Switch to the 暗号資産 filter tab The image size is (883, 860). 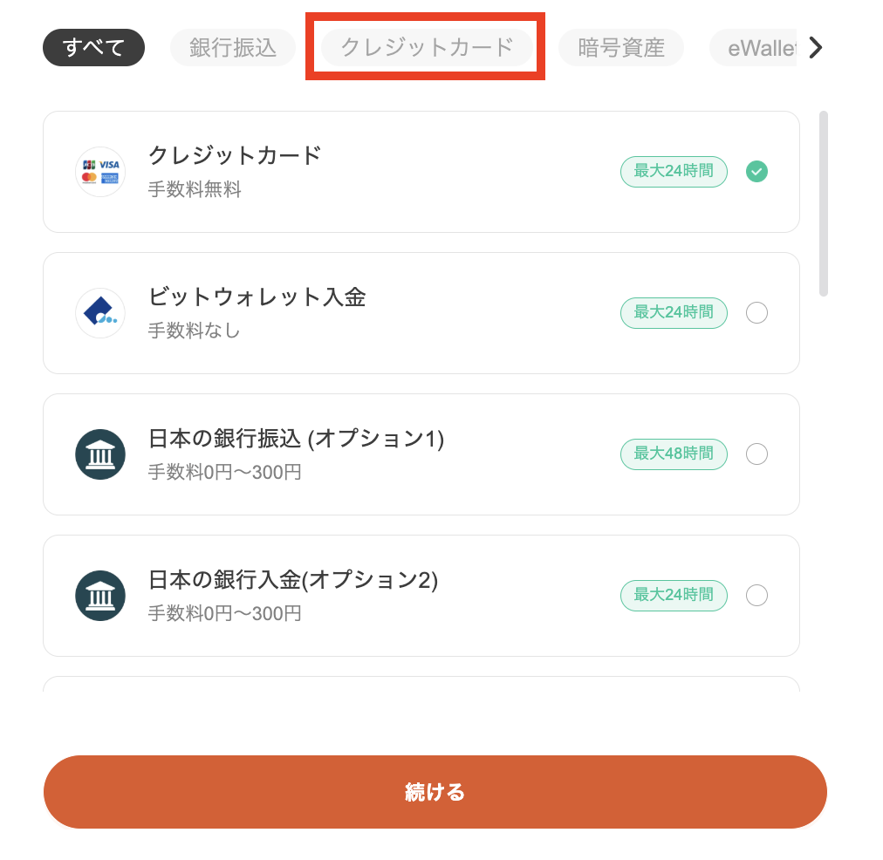tap(621, 48)
